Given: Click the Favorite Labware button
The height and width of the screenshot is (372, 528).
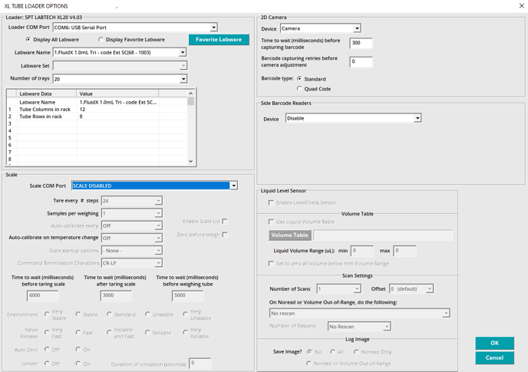Looking at the screenshot, I should (219, 40).
